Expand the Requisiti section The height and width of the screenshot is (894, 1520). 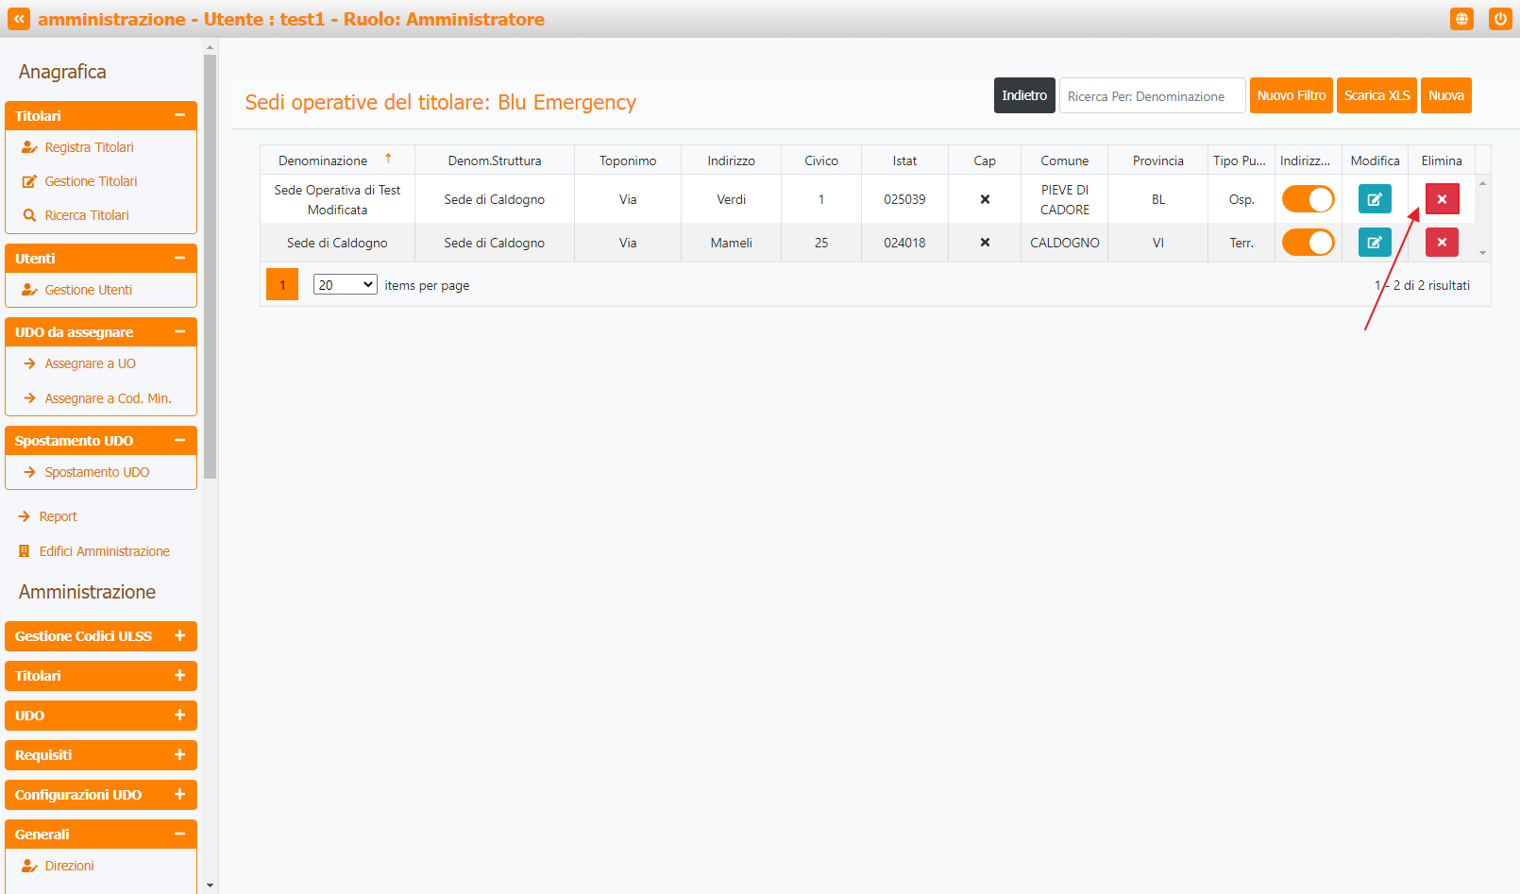(x=101, y=755)
